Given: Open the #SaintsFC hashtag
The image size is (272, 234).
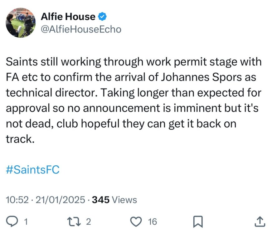Looking at the screenshot, I should tap(33, 170).
